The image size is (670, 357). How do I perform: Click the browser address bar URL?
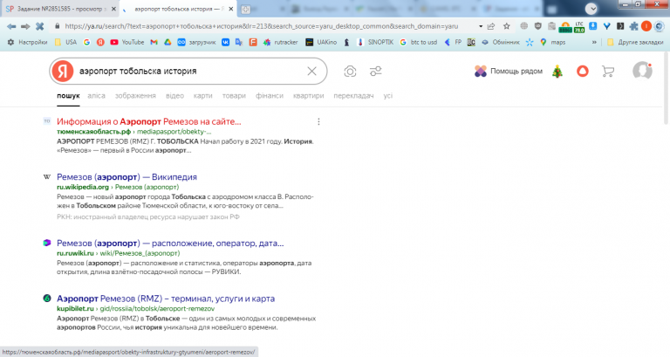(261, 26)
